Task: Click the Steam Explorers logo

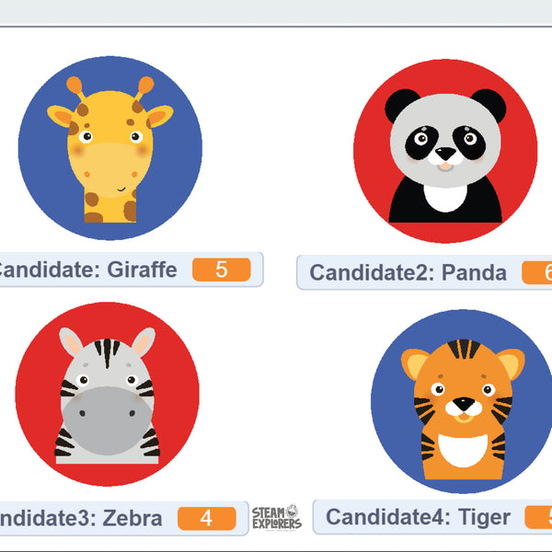Action: click(x=276, y=518)
